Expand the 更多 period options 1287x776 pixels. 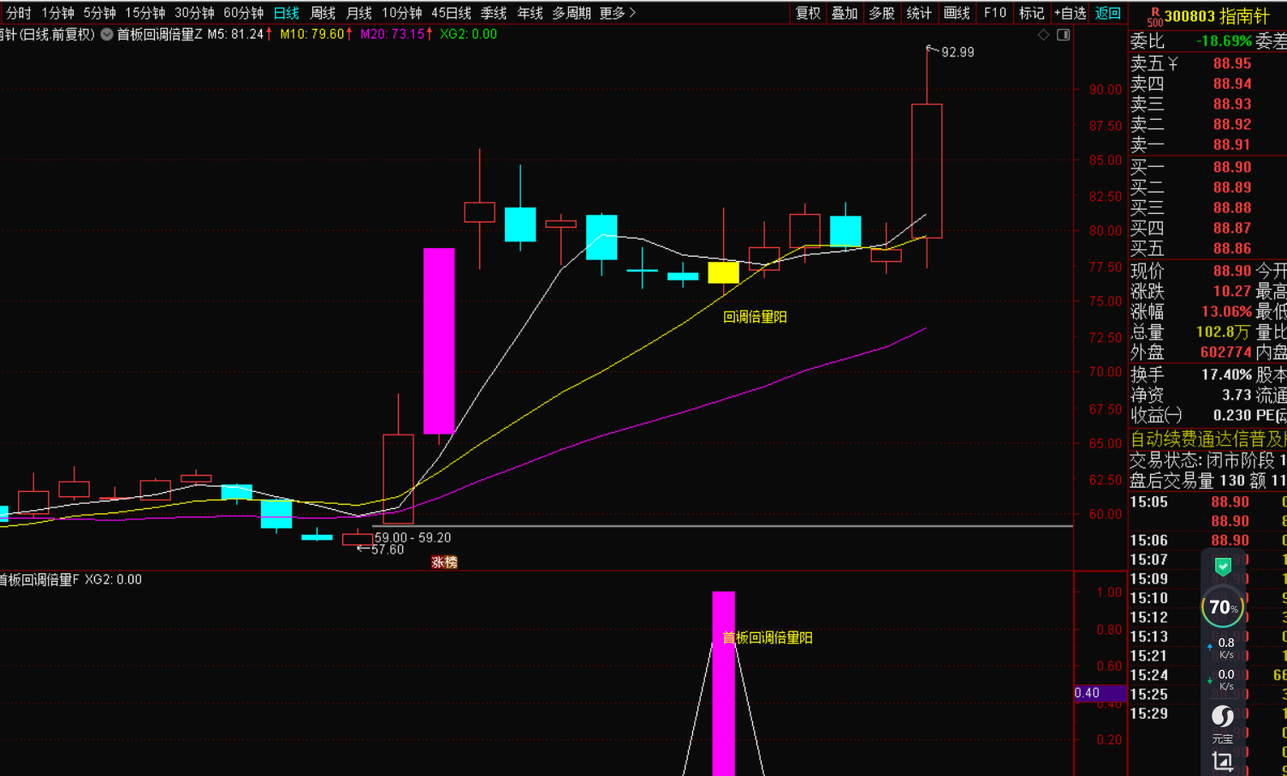tap(617, 13)
